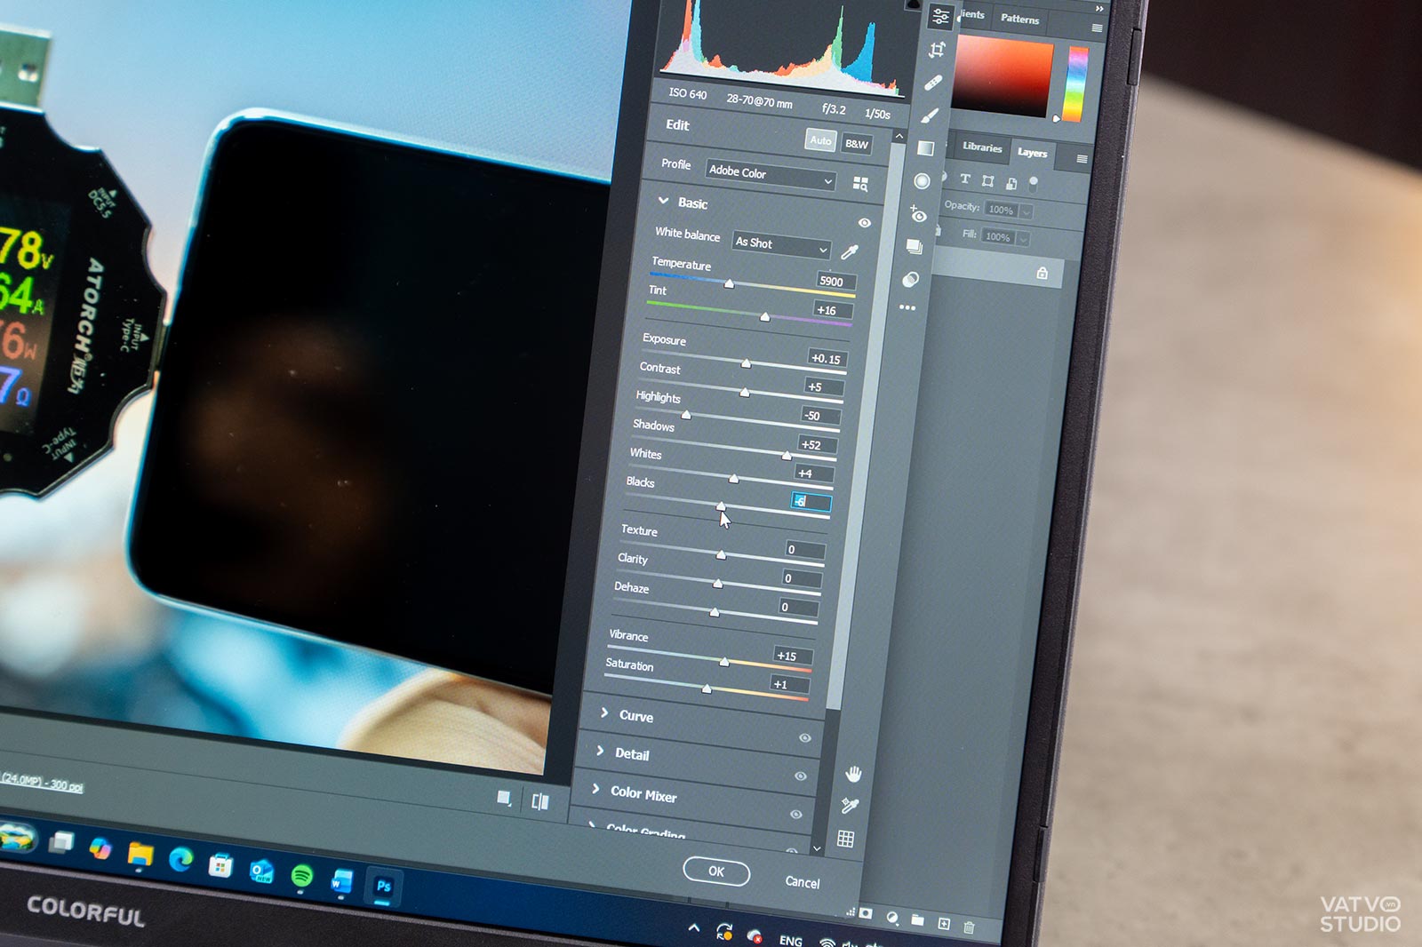Hide the Detail panel adjustments
The height and width of the screenshot is (947, 1422).
[800, 776]
